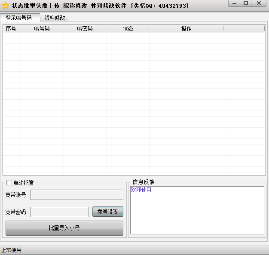The width and height of the screenshot is (269, 255).
Task: Maximize the application window
Action: point(246,3)
